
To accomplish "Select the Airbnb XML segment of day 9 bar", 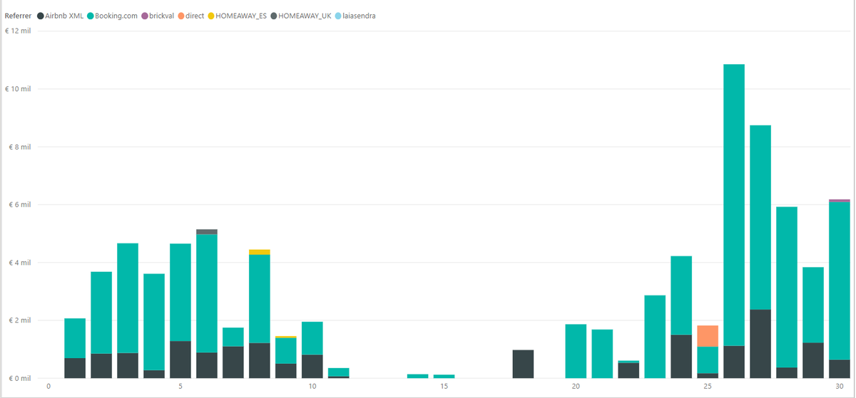I will click(x=285, y=371).
